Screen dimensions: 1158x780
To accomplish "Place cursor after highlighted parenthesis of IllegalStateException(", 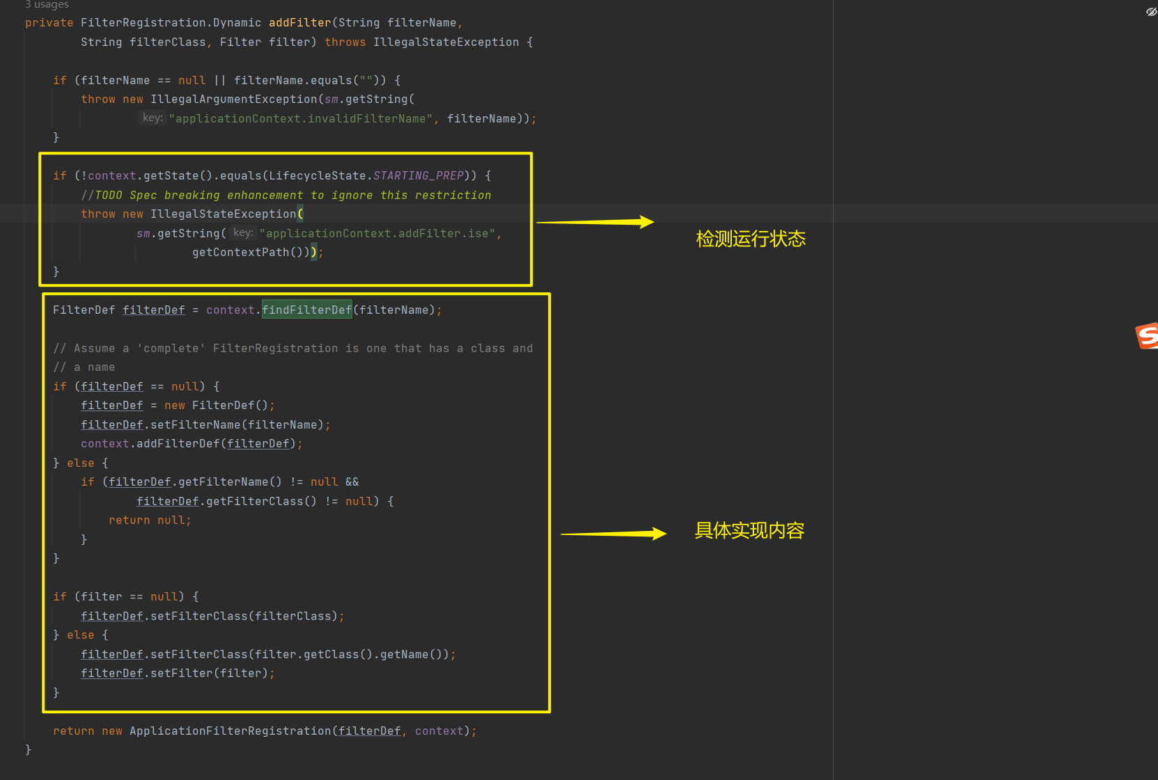I will click(x=304, y=214).
